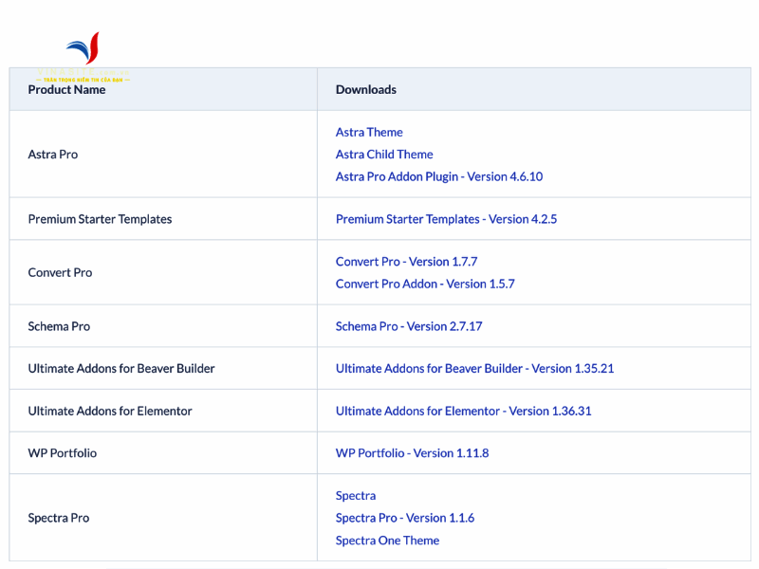Image resolution: width=759 pixels, height=569 pixels.
Task: Download the Astra Child Theme
Action: tap(384, 154)
